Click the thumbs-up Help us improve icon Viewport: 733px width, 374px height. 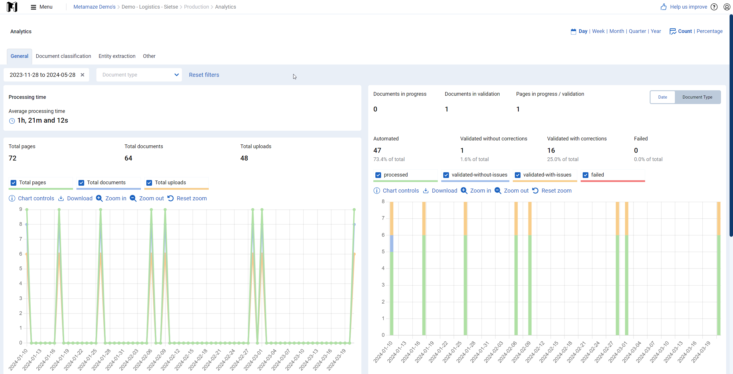tap(663, 7)
